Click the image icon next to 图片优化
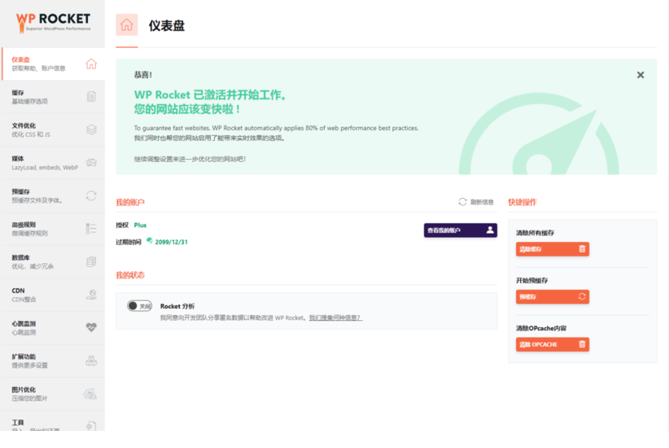This screenshot has height=448, width=669. coord(90,393)
